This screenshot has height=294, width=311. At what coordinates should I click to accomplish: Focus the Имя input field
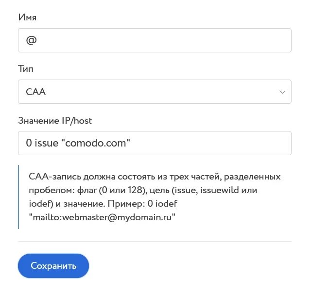tap(155, 40)
